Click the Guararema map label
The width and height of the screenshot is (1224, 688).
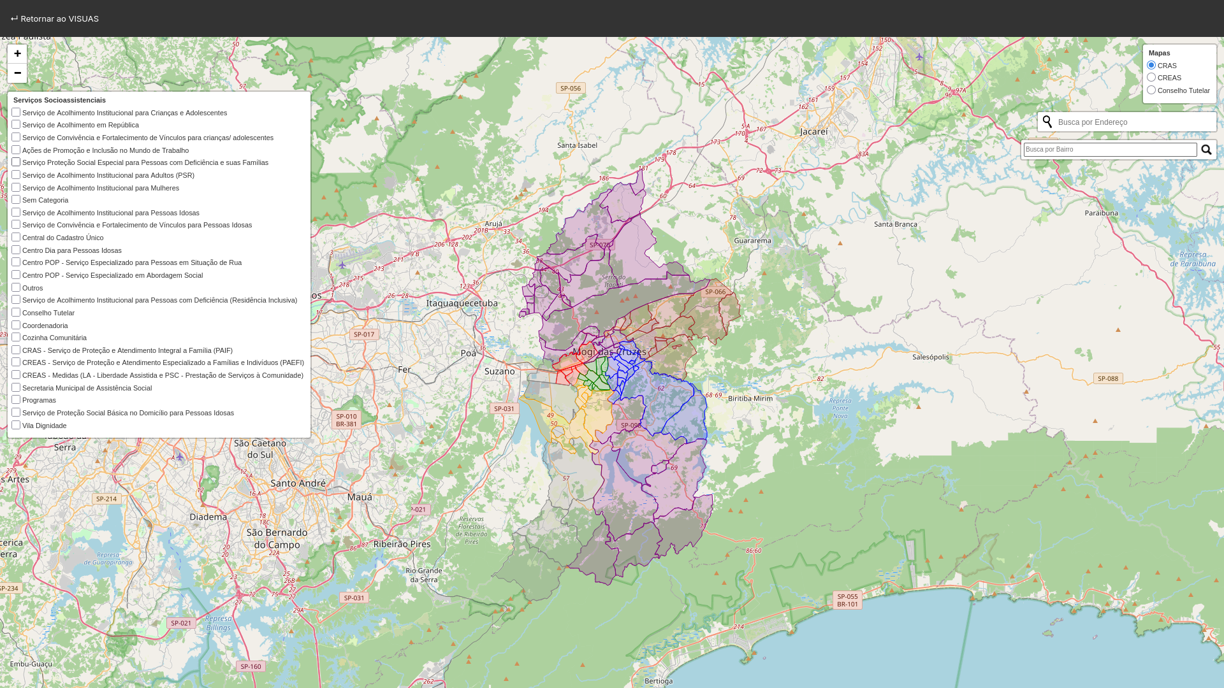[753, 241]
